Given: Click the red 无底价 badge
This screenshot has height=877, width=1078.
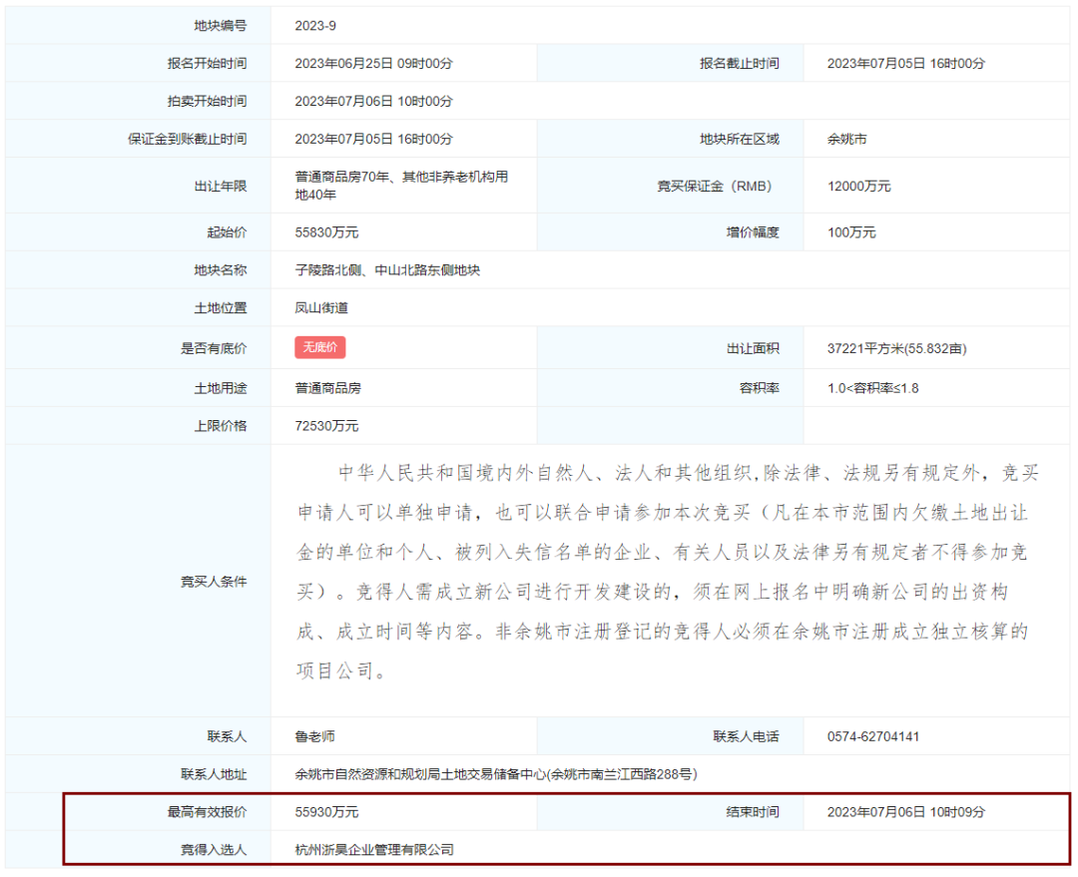Looking at the screenshot, I should pyautogui.click(x=319, y=347).
